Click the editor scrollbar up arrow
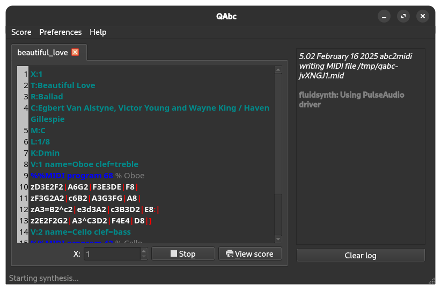The image size is (441, 290). 278,70
